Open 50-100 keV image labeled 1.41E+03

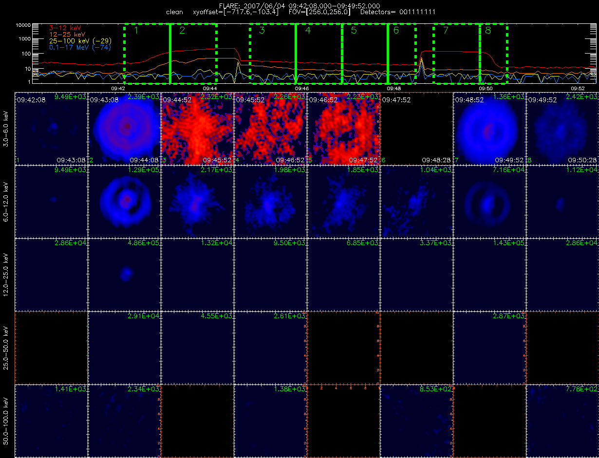tap(51, 420)
